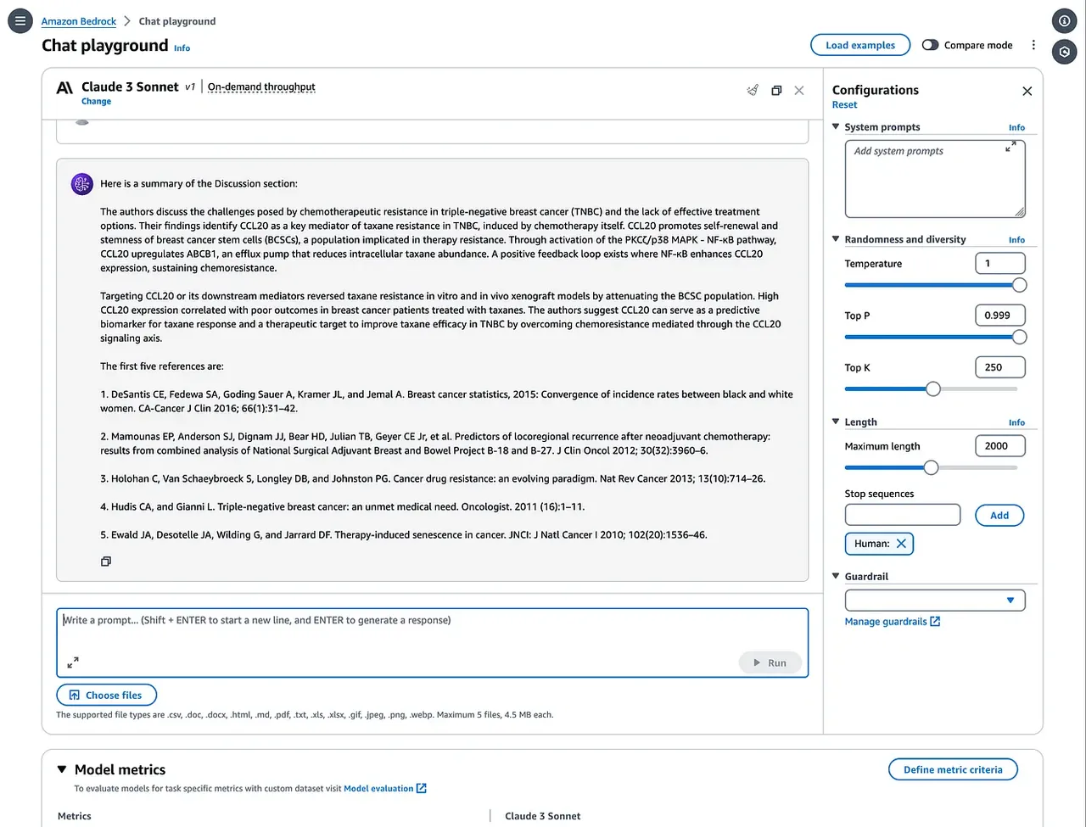This screenshot has width=1086, height=827.
Task: Open the Guardrail dropdown
Action: click(935, 601)
